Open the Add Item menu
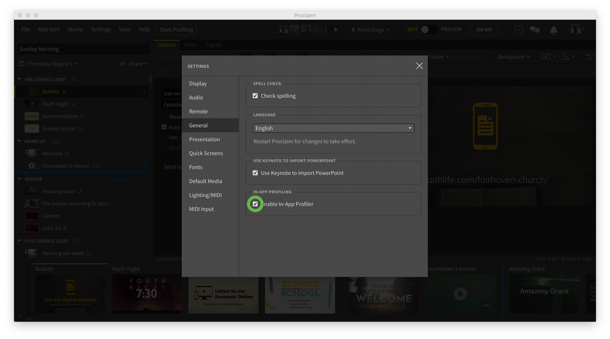610x339 pixels. [x=49, y=29]
